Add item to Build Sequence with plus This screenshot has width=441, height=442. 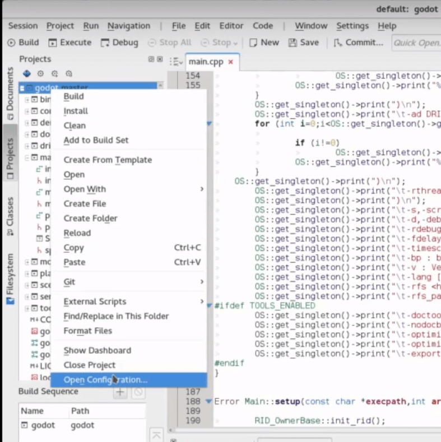pyautogui.click(x=120, y=392)
